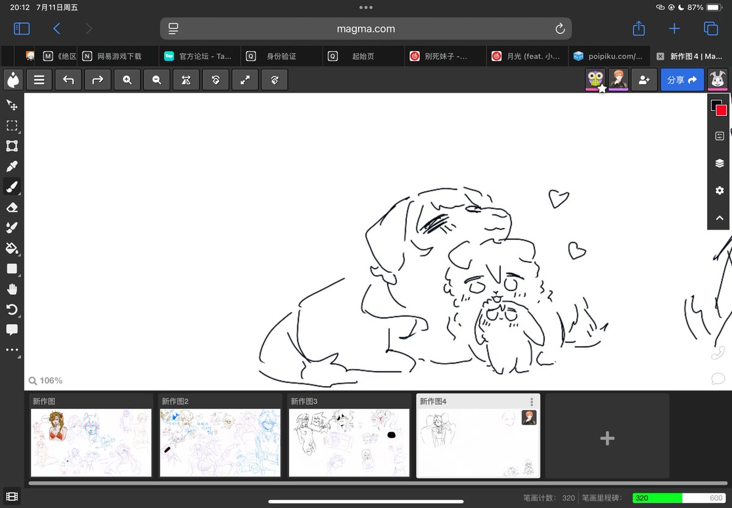The image size is (732, 508).
Task: Open the 新作图2 canvas thumbnail
Action: (220, 436)
